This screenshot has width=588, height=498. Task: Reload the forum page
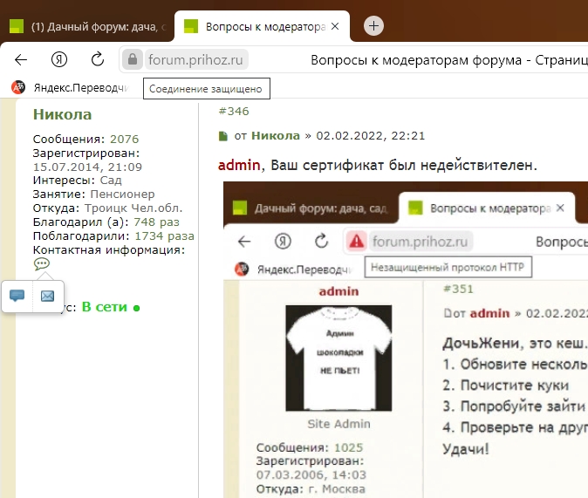coord(97,60)
